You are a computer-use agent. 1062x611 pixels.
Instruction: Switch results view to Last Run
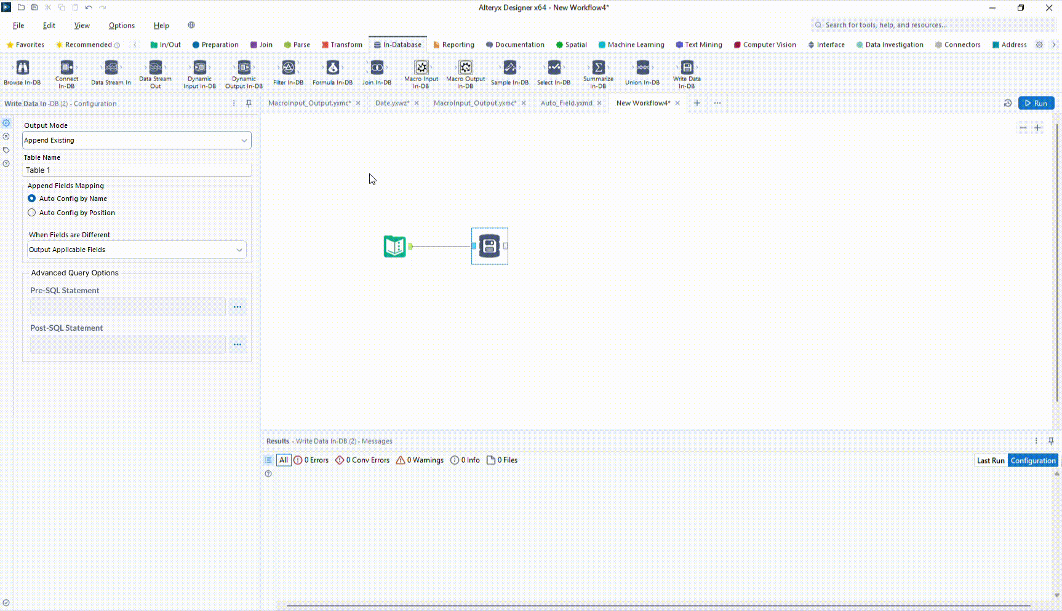click(990, 460)
